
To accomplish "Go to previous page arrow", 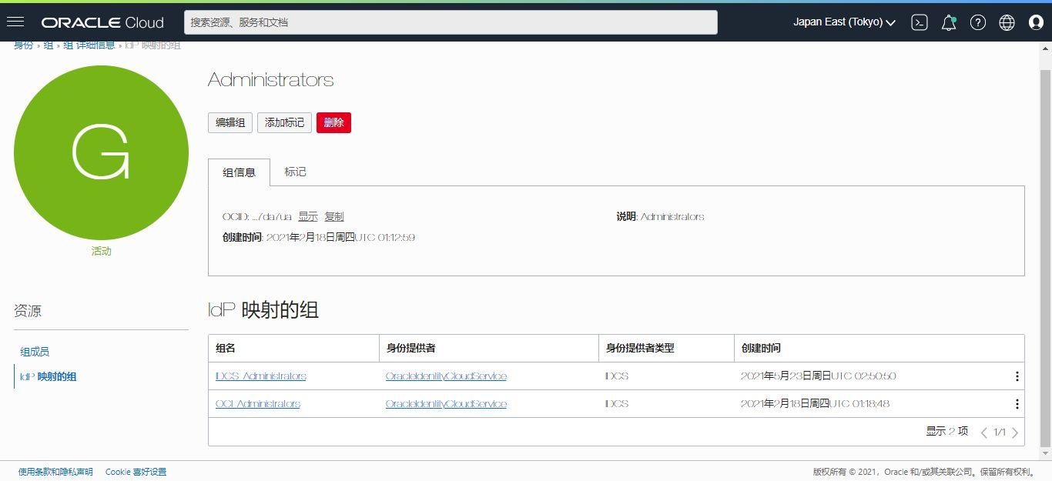I will 984,433.
